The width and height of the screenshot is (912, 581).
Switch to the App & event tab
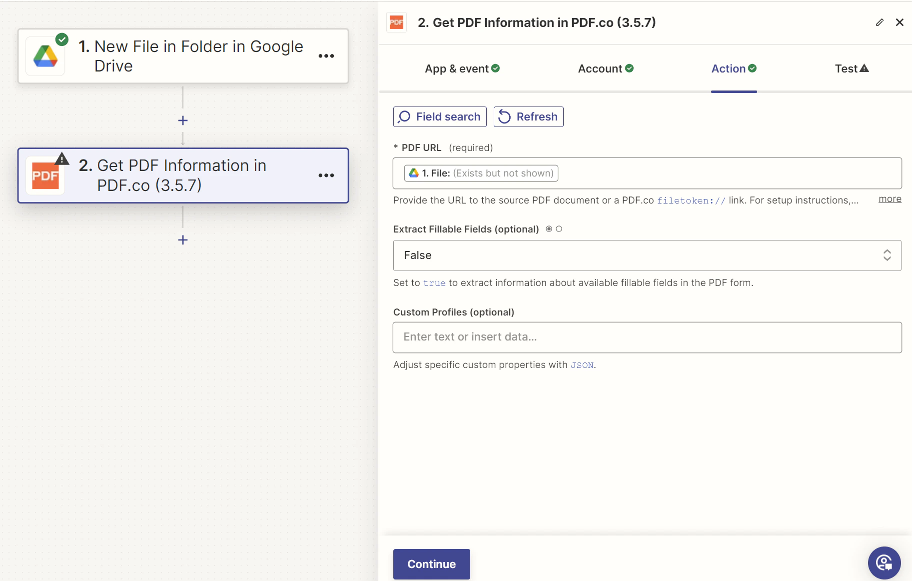[462, 68]
